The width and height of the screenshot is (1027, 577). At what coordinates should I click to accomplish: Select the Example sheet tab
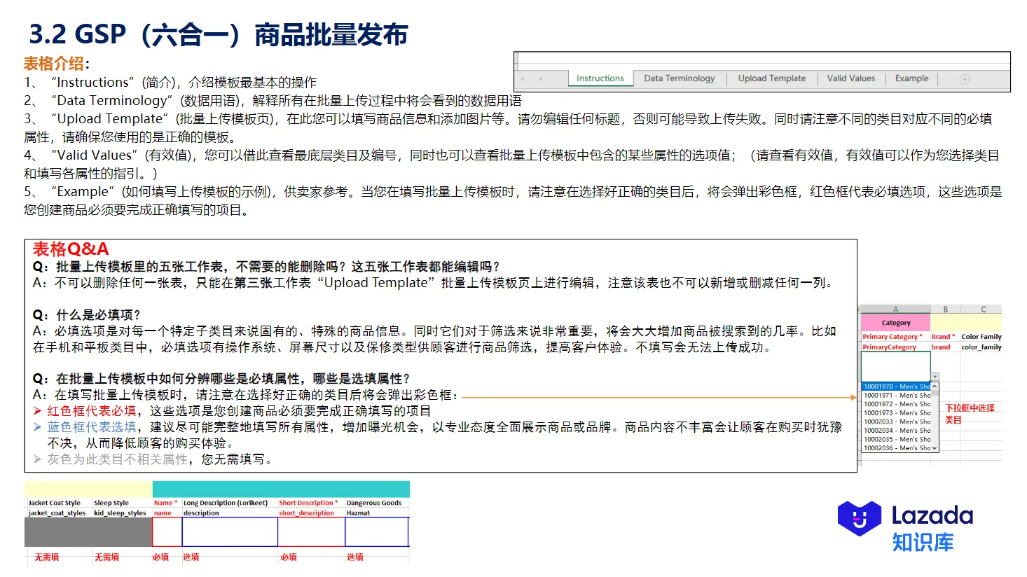pos(911,78)
